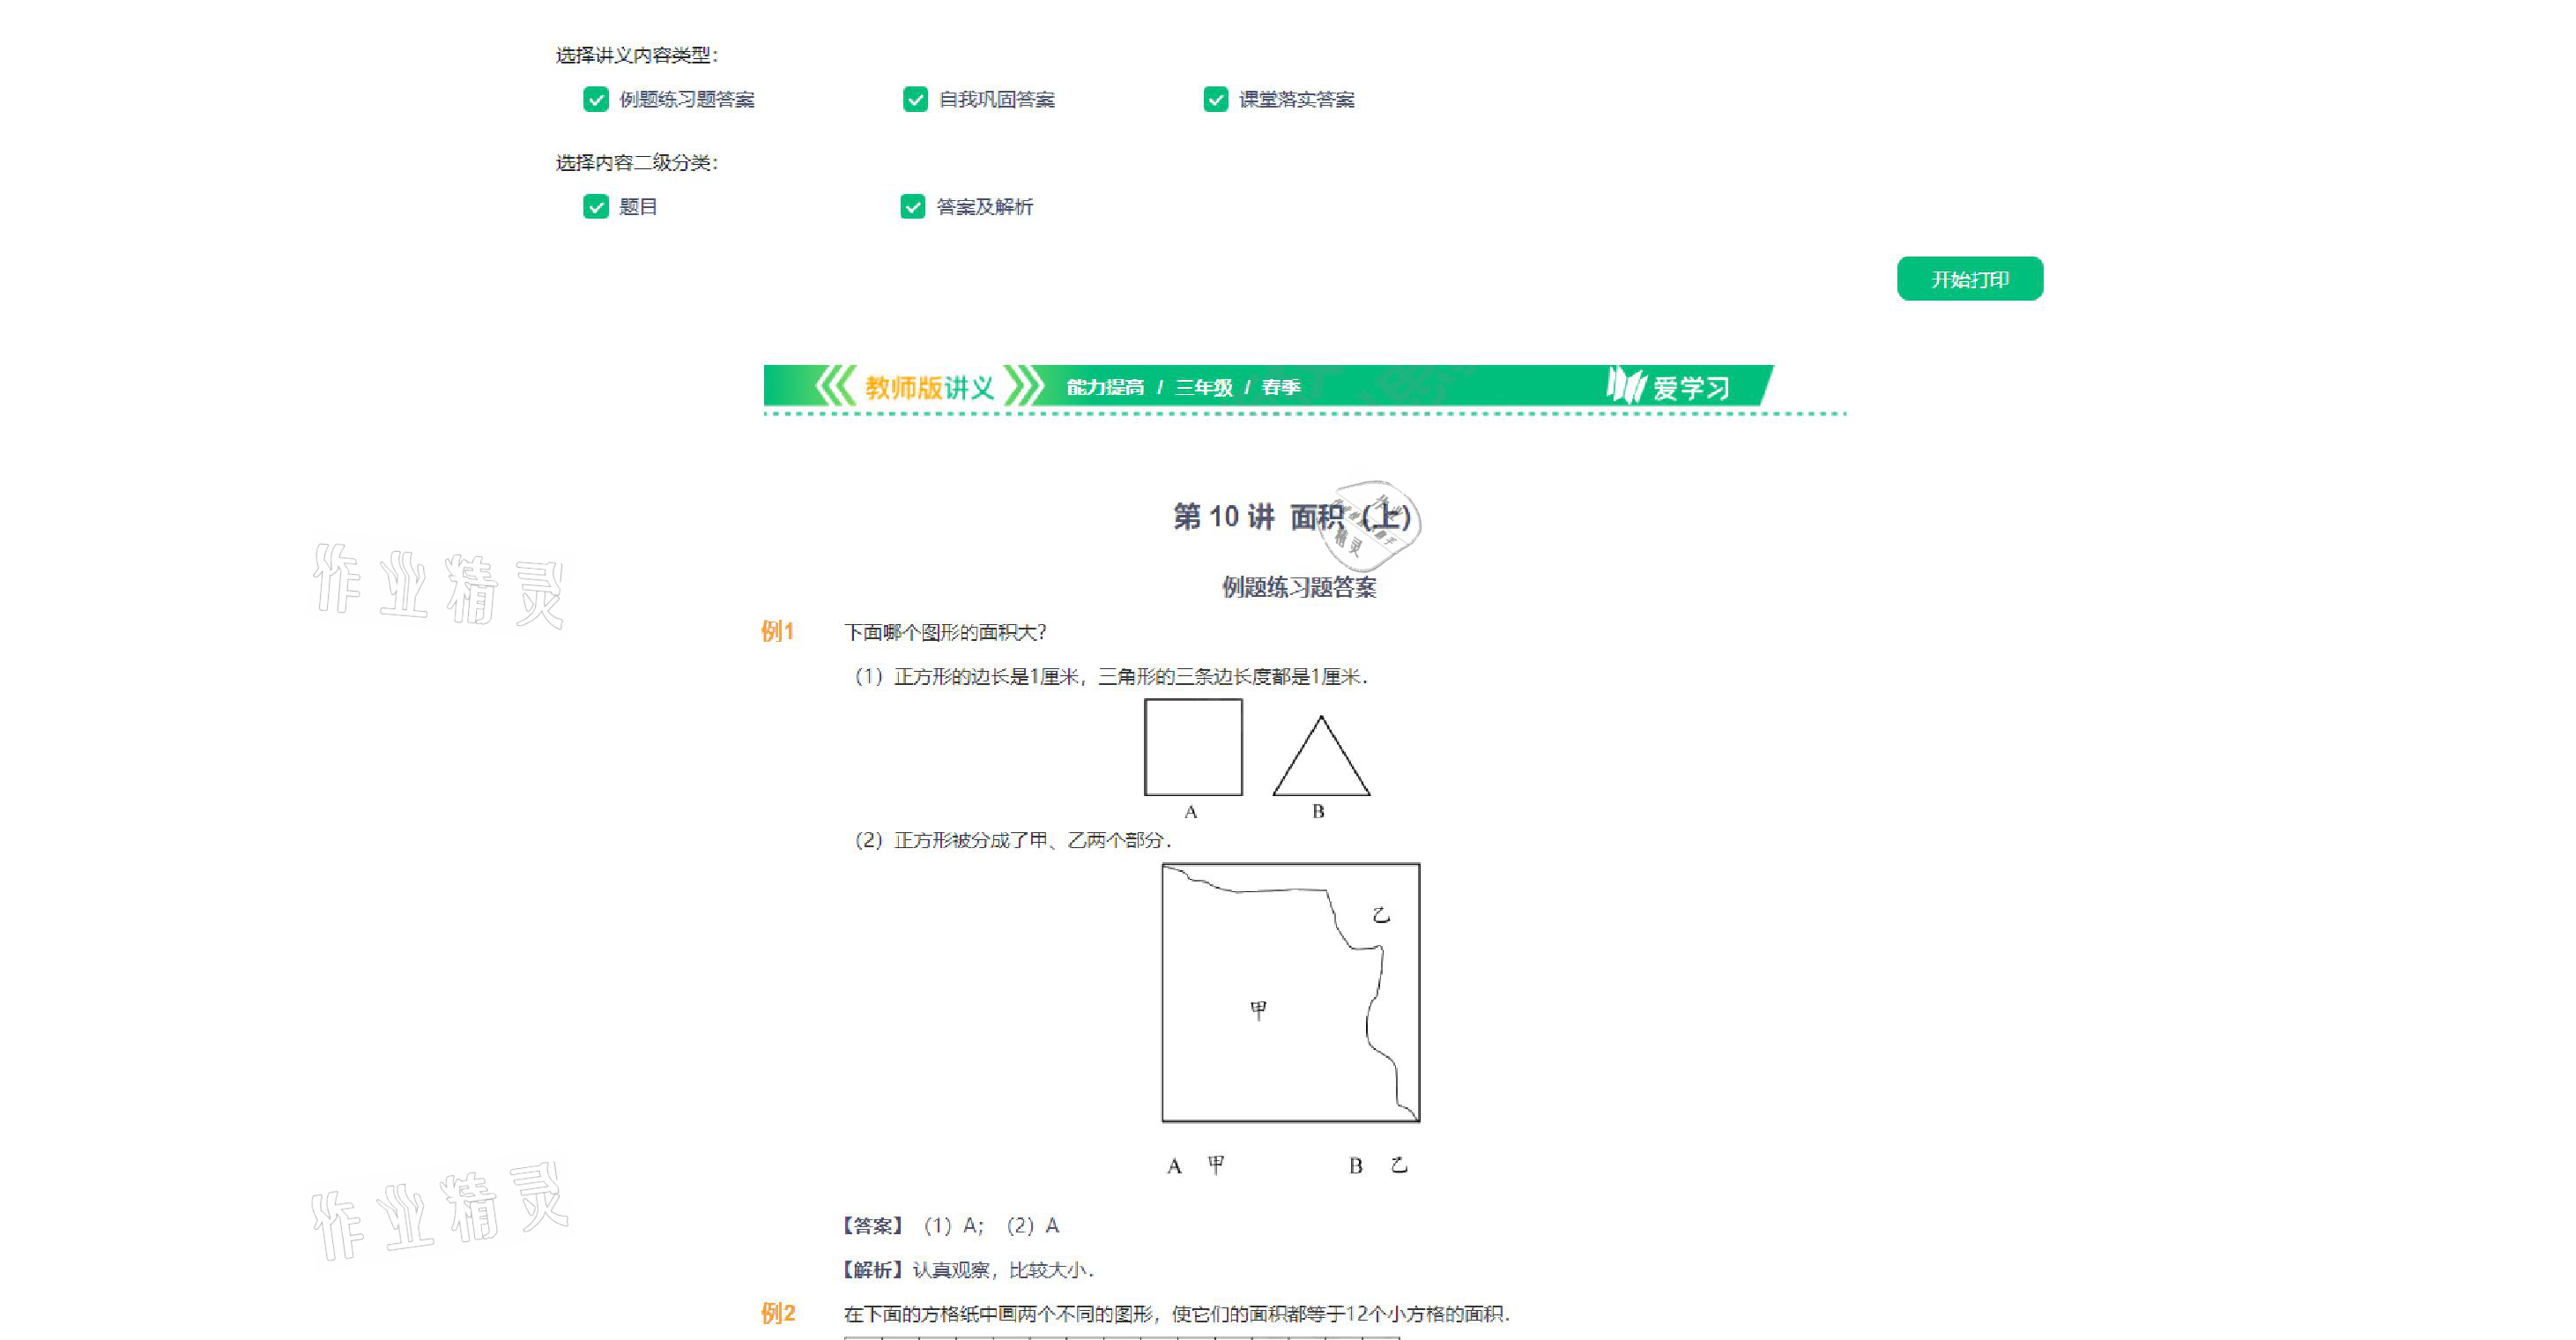Select answer option B 乙

coord(1377,1165)
